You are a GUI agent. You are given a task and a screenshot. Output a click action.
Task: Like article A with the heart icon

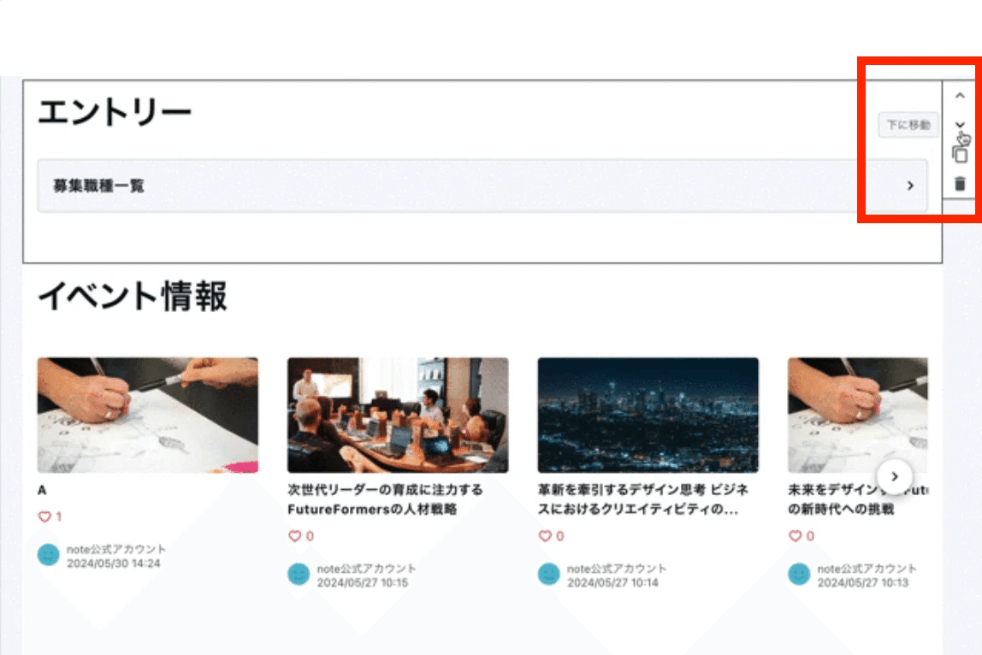[x=44, y=516]
